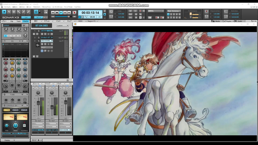Adjust console strip 1 volume fader

coord(38,103)
